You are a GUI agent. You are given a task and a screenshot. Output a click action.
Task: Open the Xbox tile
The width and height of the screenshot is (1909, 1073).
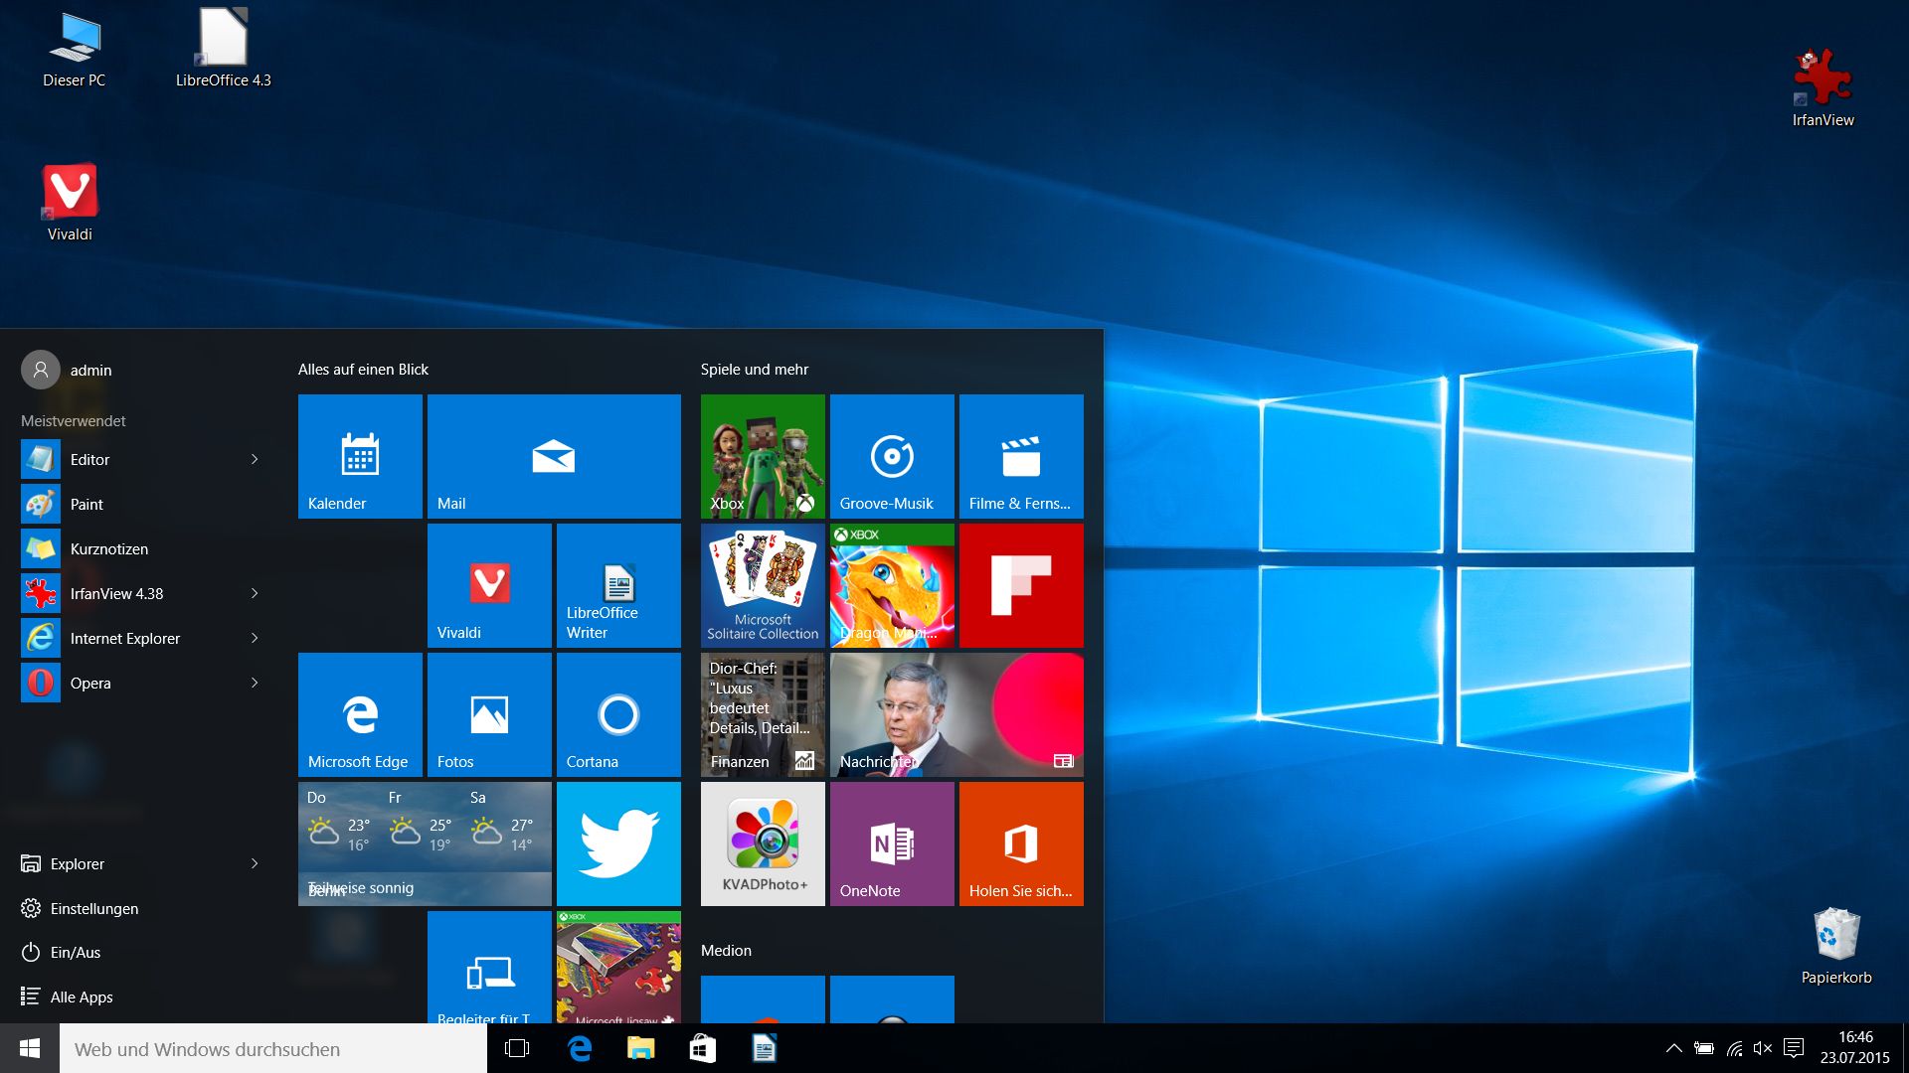[763, 456]
